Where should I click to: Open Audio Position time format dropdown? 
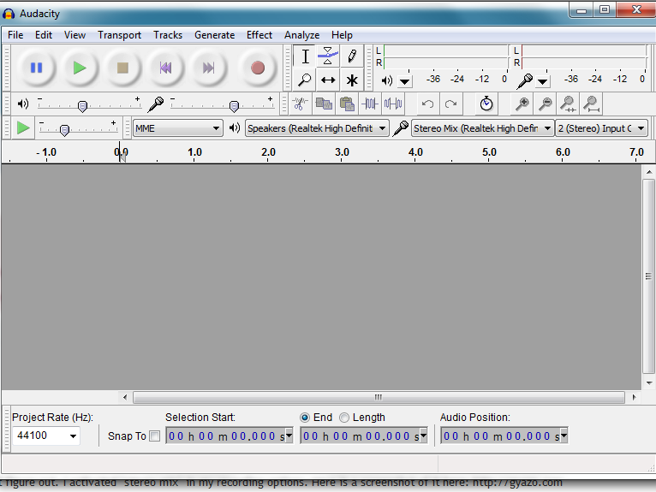tap(564, 436)
